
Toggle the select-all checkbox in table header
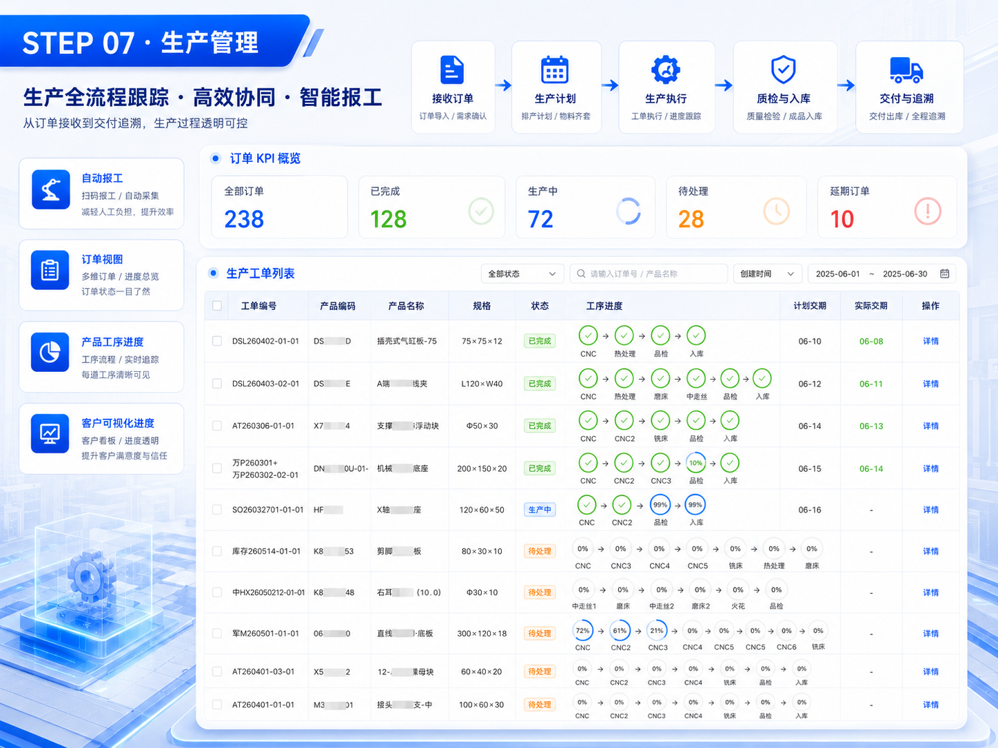(217, 306)
